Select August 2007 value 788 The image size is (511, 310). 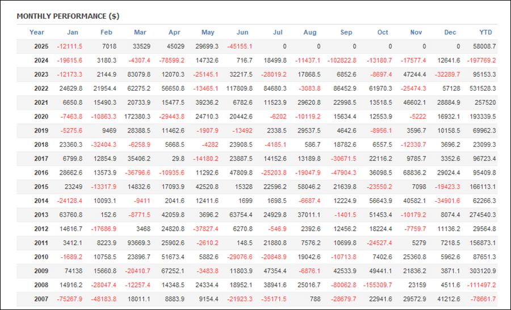[x=315, y=299]
